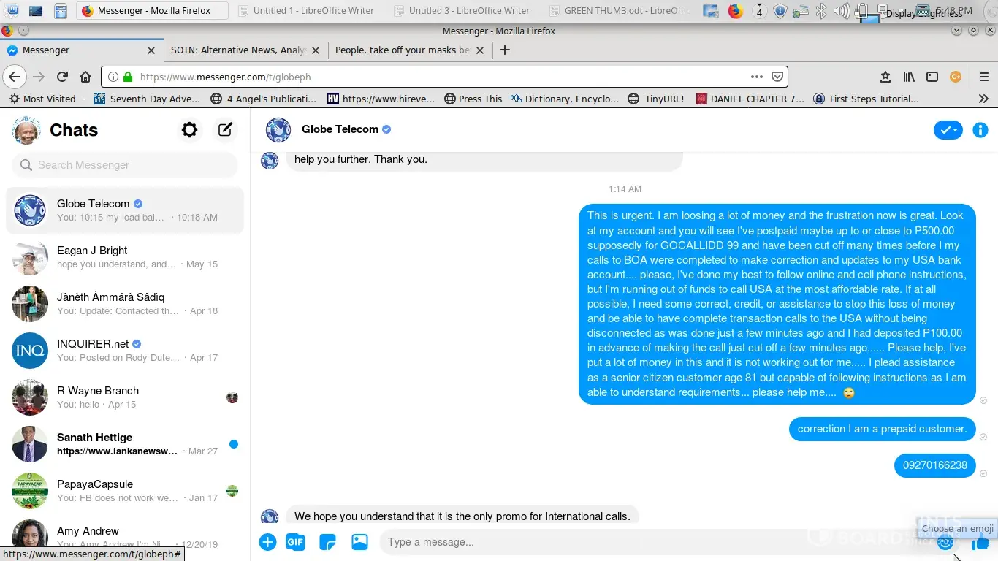Open chat with Eagan J Bright
The height and width of the screenshot is (561, 998).
pos(125,257)
